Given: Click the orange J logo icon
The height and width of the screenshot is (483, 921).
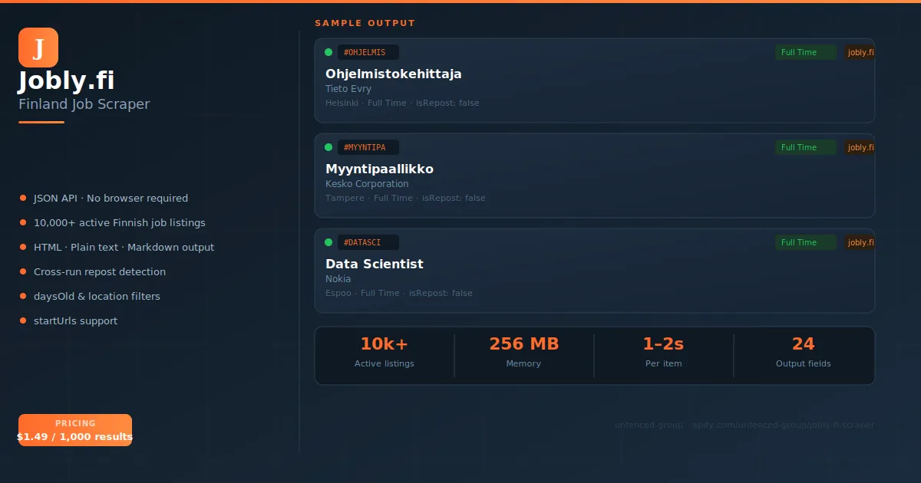Looking at the screenshot, I should (38, 48).
